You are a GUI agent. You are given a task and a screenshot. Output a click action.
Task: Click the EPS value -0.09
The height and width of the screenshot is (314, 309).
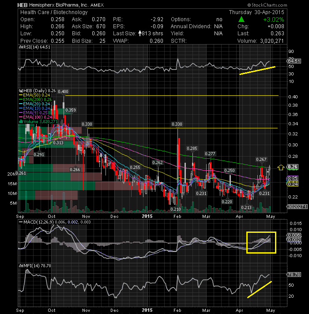point(157,26)
